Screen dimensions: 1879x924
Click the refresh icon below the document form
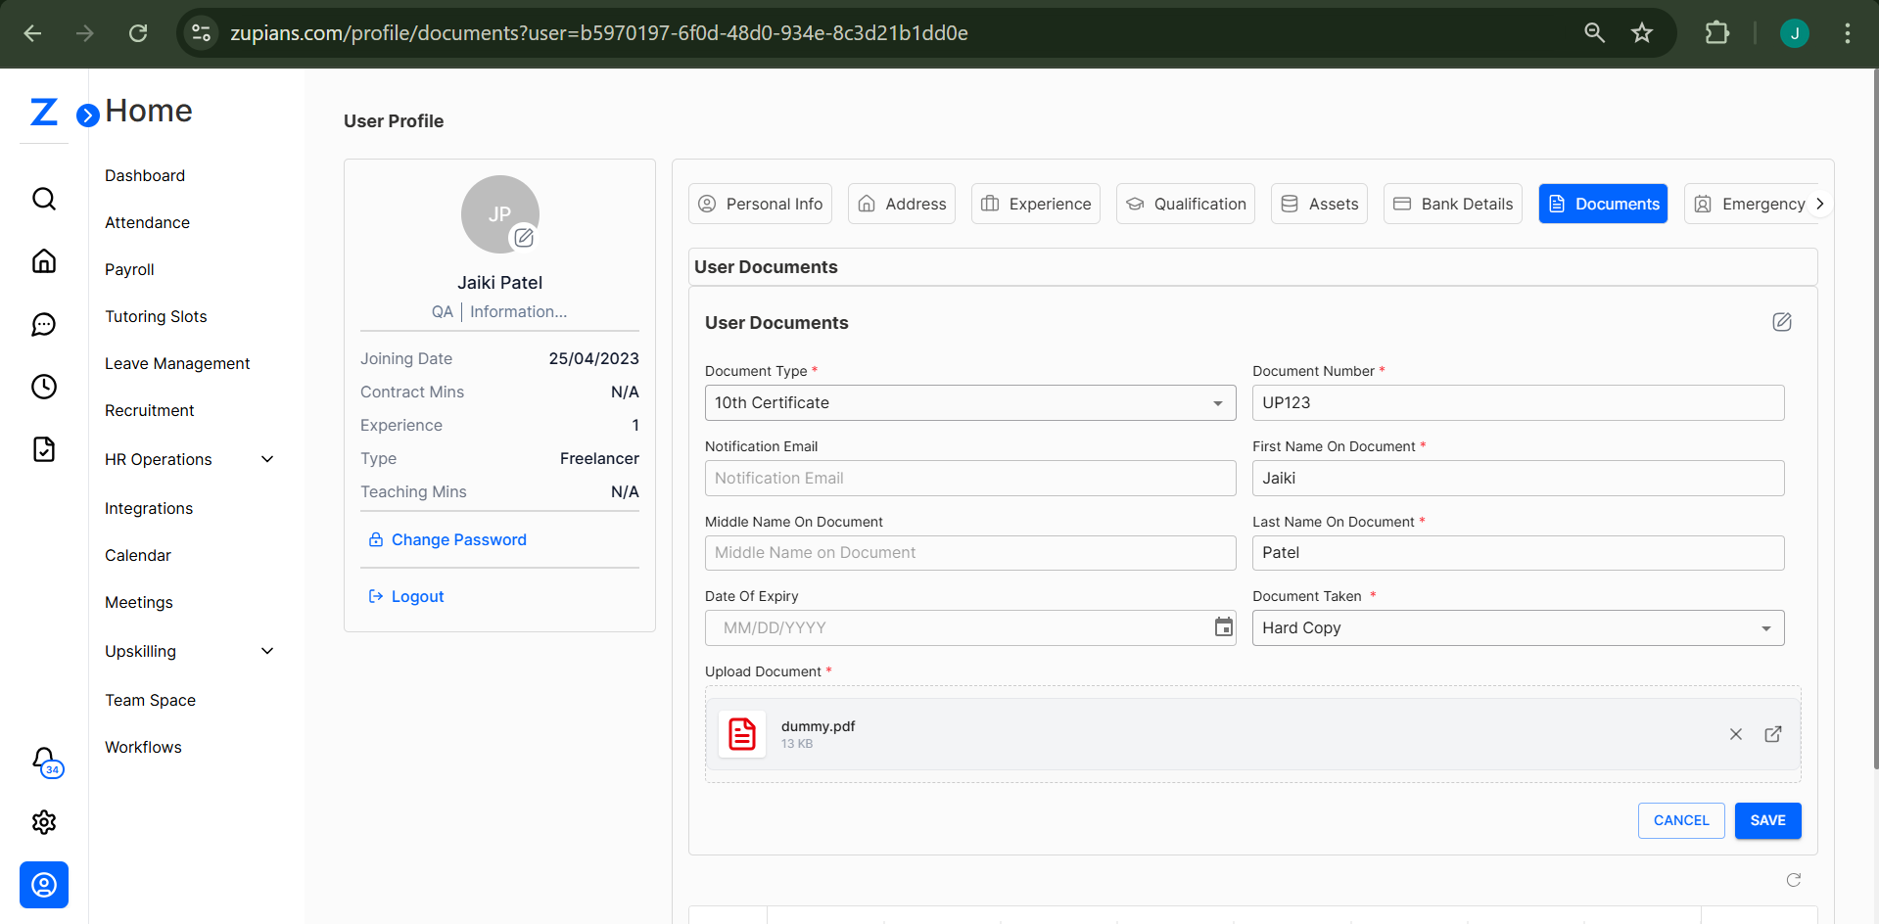click(x=1794, y=880)
